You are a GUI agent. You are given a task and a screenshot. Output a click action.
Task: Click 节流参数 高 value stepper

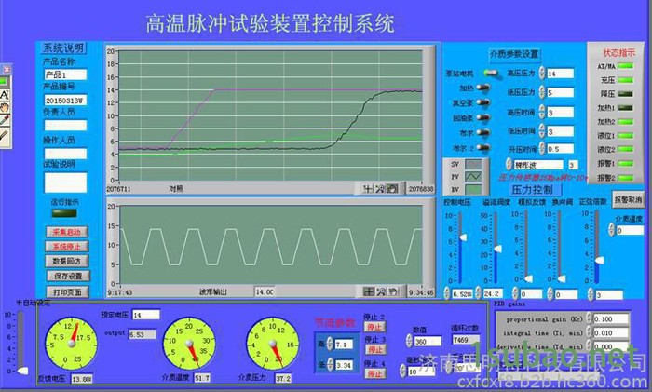coord(330,344)
